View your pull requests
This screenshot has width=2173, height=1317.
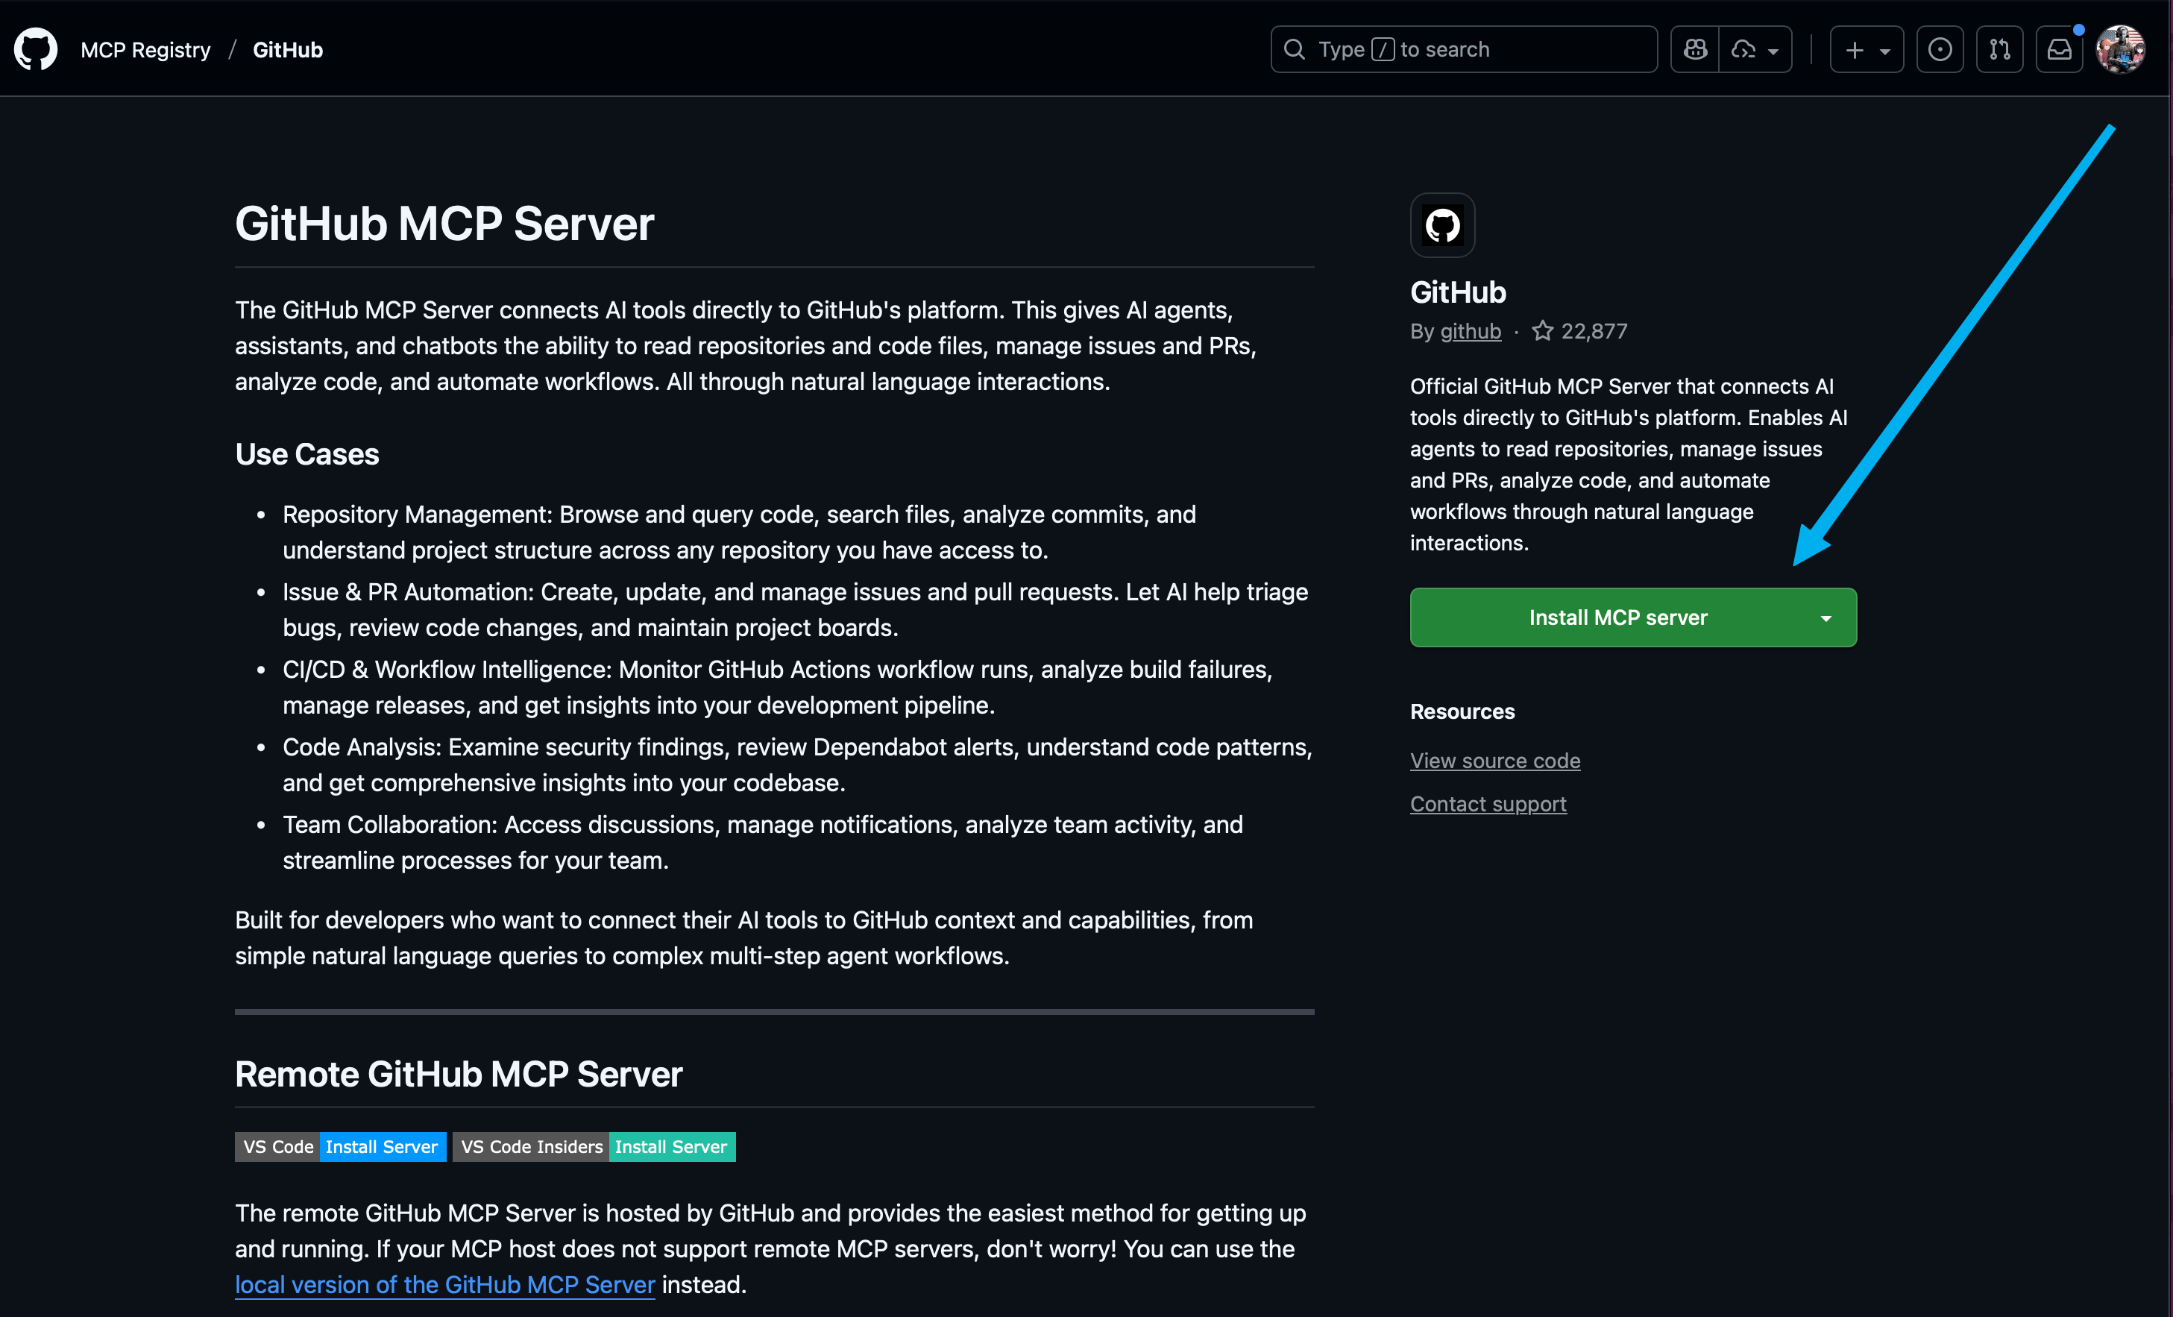click(x=1999, y=49)
